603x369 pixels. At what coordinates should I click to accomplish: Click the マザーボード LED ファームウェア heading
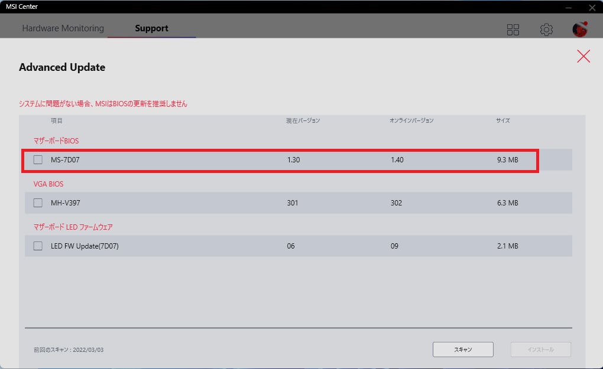tap(73, 227)
